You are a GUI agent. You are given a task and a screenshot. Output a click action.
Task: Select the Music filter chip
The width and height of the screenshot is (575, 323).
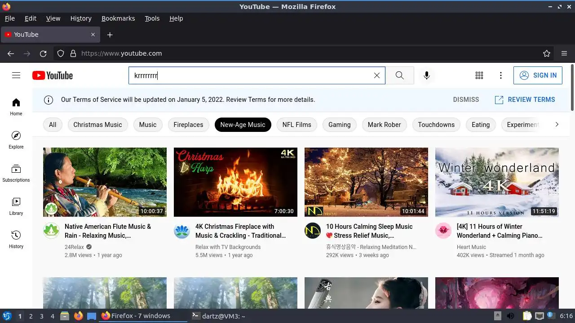pos(148,125)
